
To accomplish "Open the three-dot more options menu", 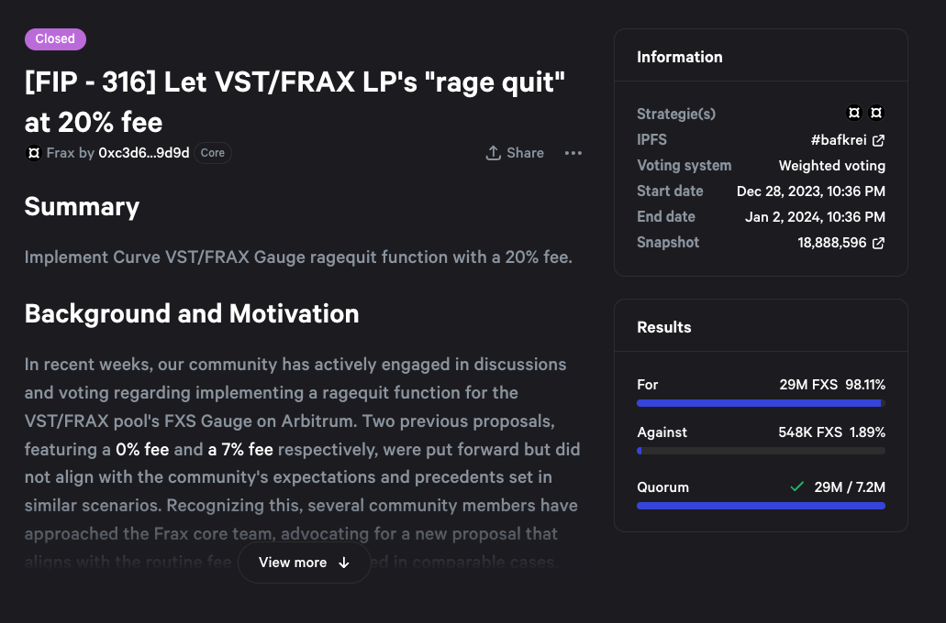I will (x=573, y=153).
